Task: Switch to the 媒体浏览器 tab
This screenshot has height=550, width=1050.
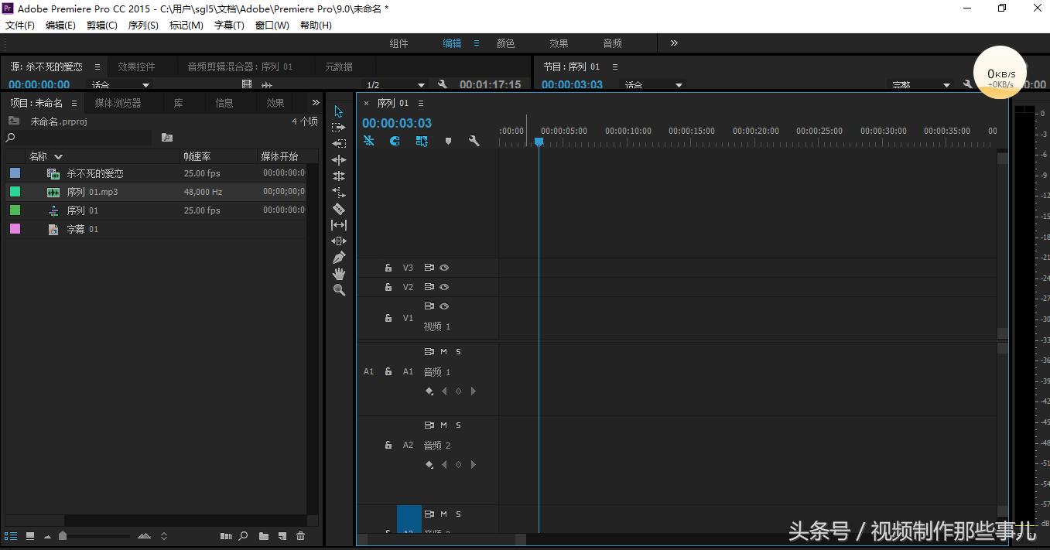Action: click(x=118, y=102)
